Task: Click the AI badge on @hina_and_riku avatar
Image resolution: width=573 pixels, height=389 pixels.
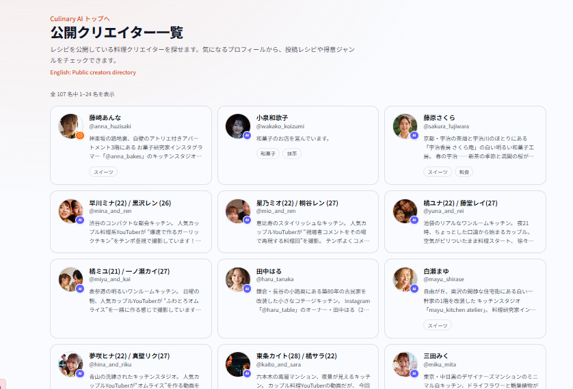Action: [x=80, y=373]
